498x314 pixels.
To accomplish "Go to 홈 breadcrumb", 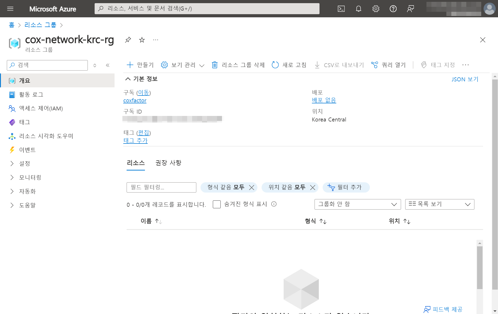I will tap(12, 25).
